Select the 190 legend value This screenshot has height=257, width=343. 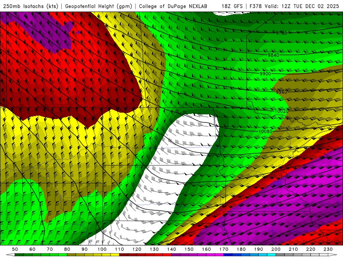[259, 249]
